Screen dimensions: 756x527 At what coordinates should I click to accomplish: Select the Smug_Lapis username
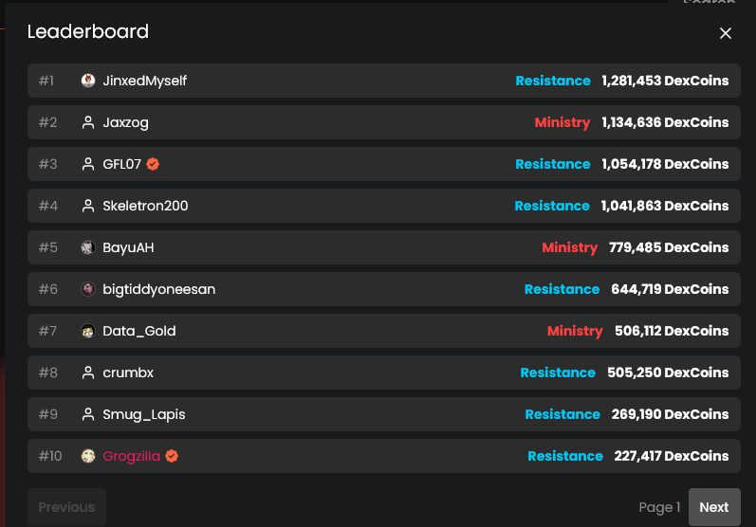pyautogui.click(x=144, y=414)
